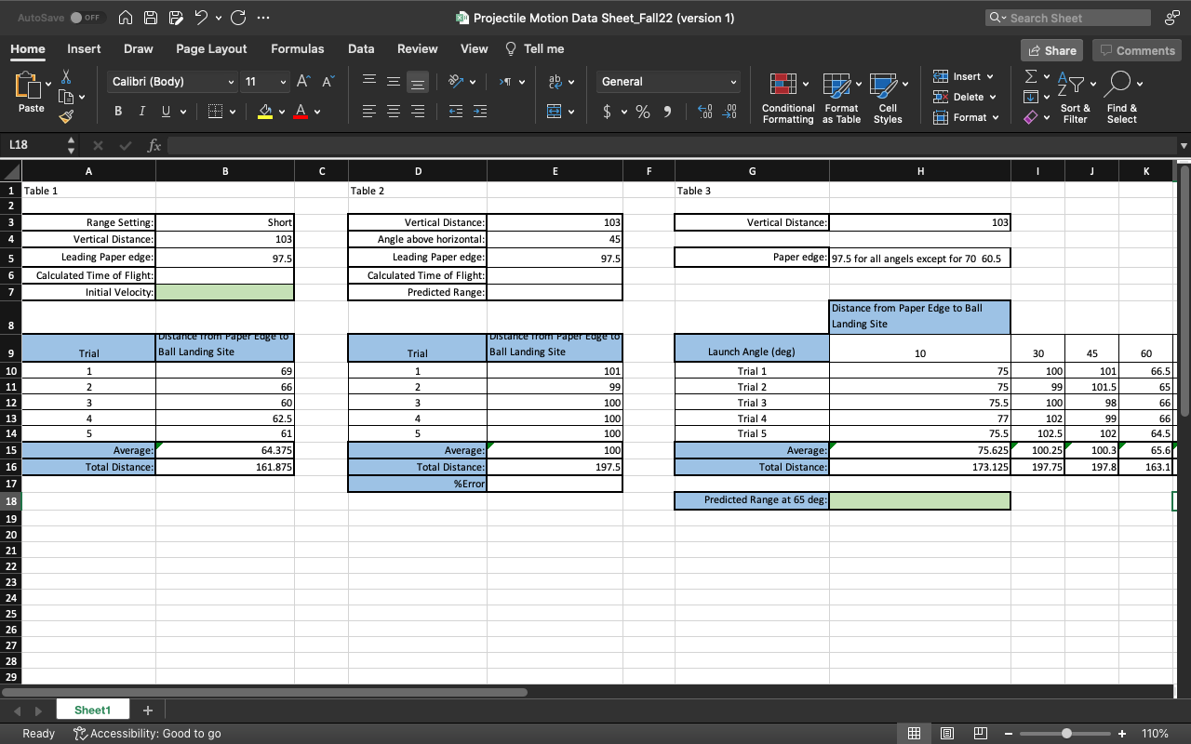
Task: Toggle Bold formatting
Action: (x=119, y=112)
